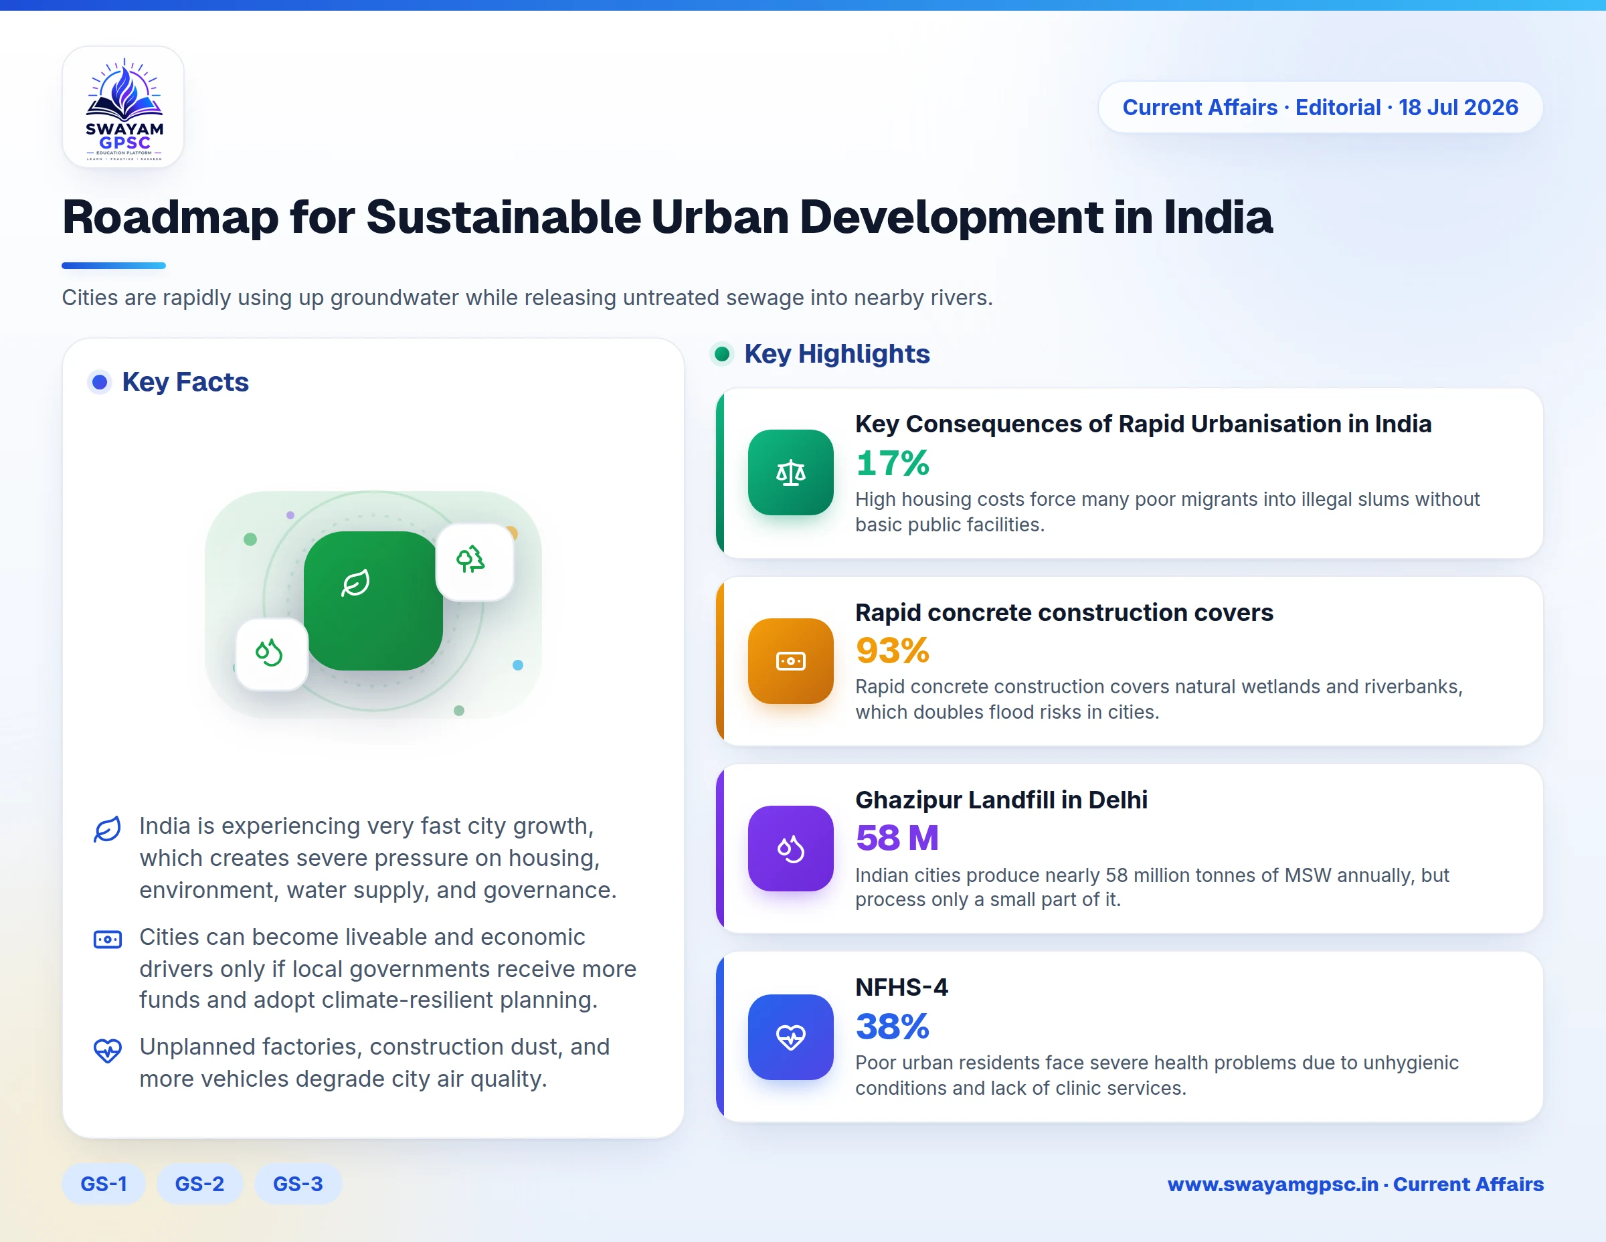Click heart-pulse bullet icon beside air quality fact

pyautogui.click(x=107, y=1050)
